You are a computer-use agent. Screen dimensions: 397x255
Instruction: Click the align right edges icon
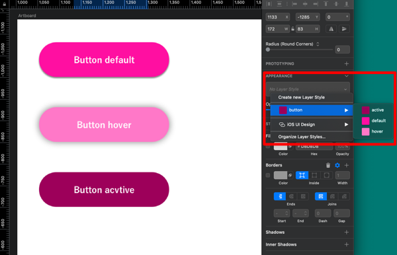pyautogui.click(x=316, y=4)
